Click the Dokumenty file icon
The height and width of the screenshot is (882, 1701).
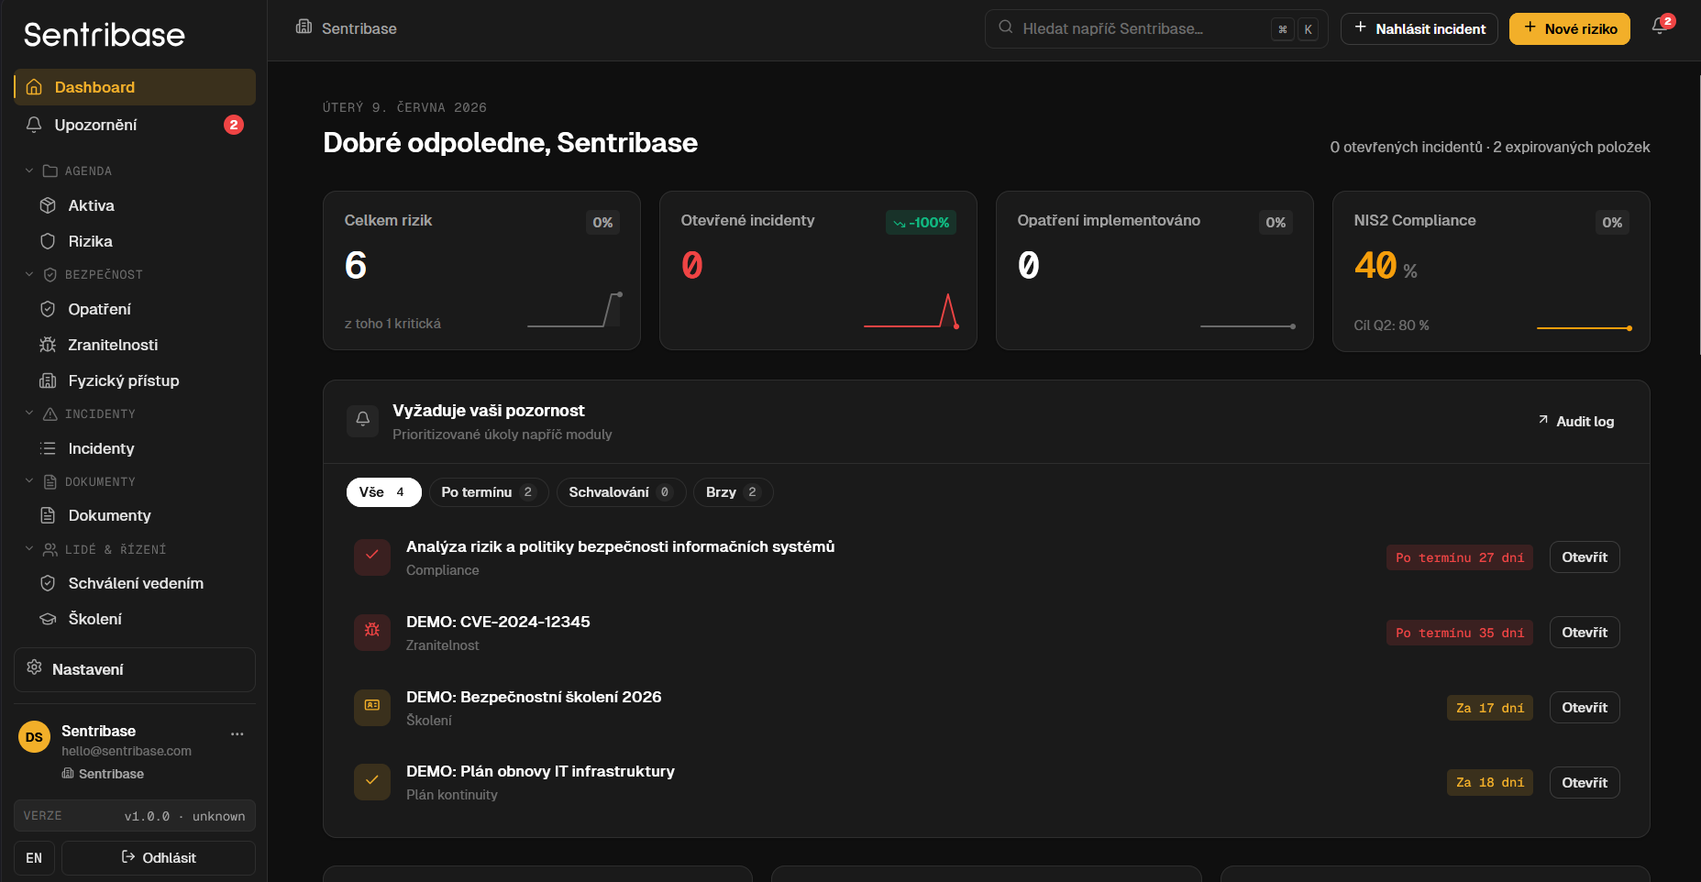point(48,515)
